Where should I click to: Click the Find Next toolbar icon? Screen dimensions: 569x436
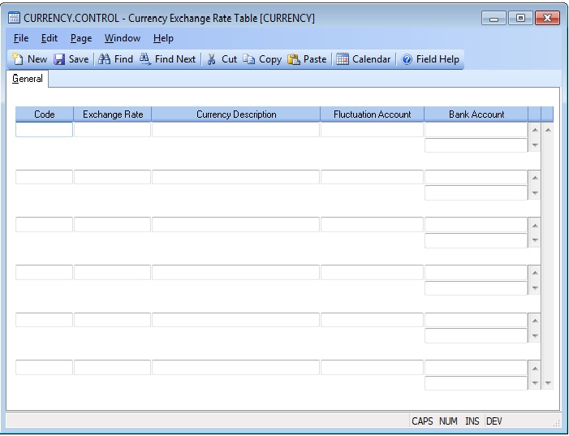click(x=145, y=59)
